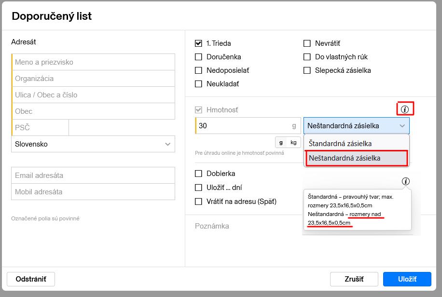
Task: Enable Vrátiť na adresu (Späť)
Action: (198, 202)
